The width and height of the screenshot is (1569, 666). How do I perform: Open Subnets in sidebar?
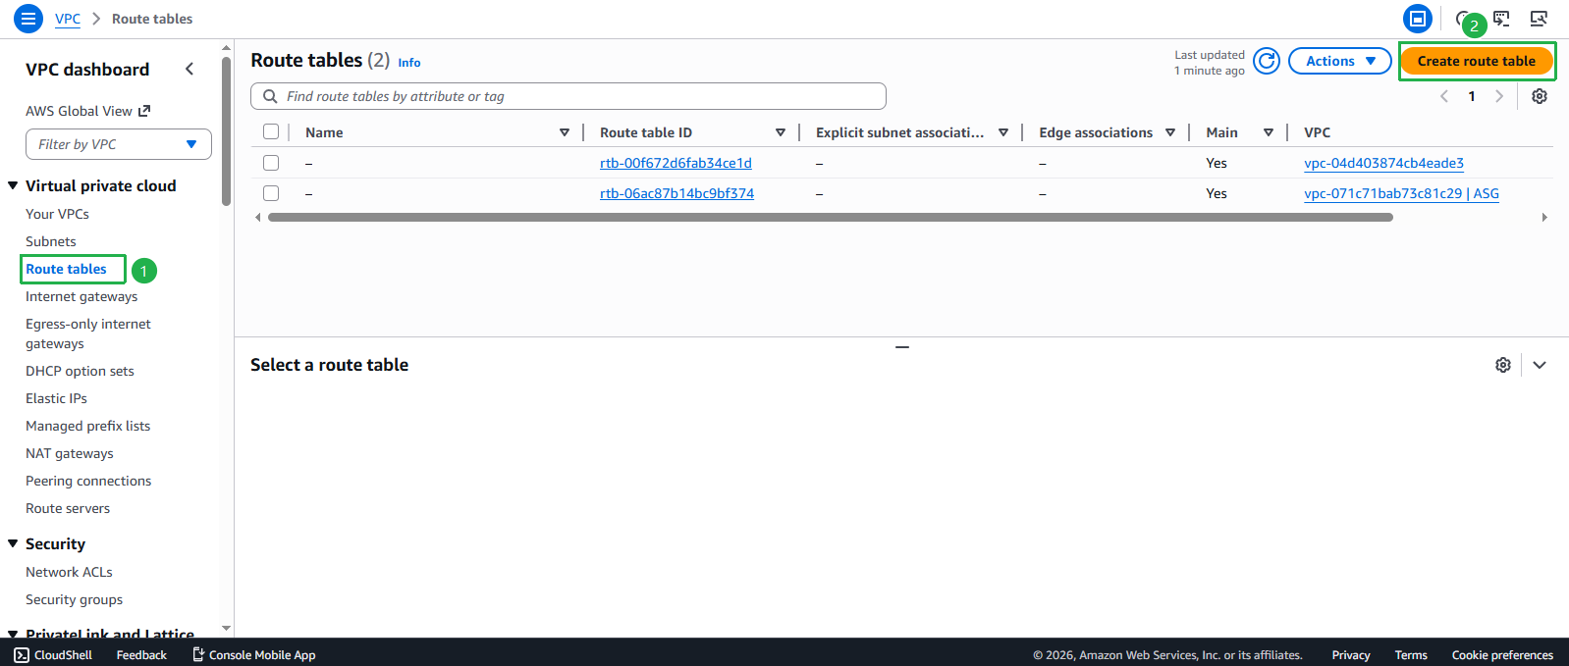click(x=50, y=241)
